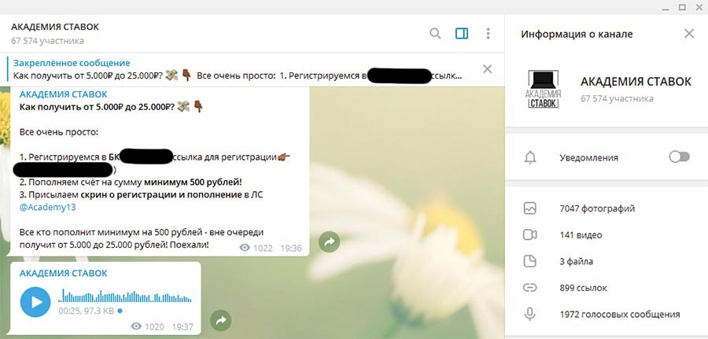Image resolution: width=708 pixels, height=339 pixels.
Task: Click sender name АКАДЕМИЯ СТАВОК on the voice message
Action: pyautogui.click(x=63, y=273)
